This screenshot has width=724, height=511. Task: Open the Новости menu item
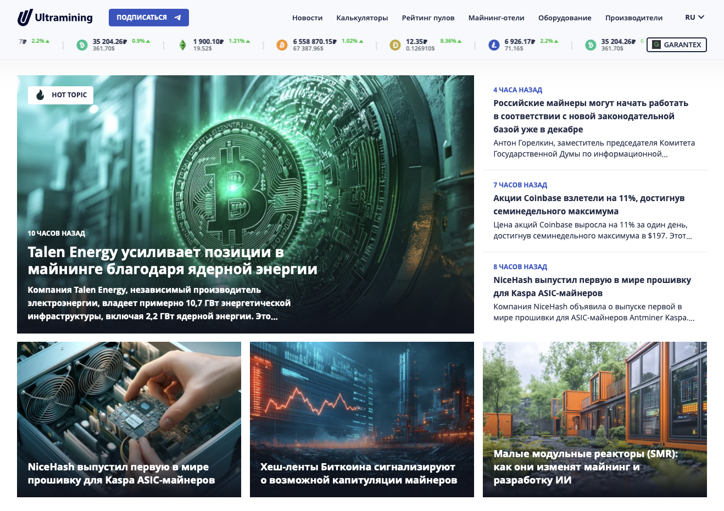point(307,18)
